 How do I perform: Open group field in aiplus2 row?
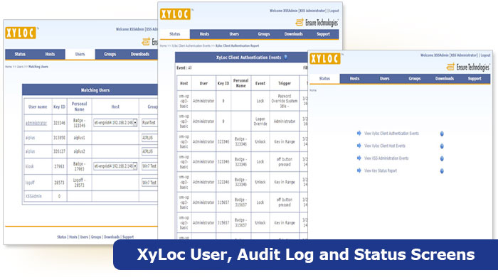click(x=149, y=151)
